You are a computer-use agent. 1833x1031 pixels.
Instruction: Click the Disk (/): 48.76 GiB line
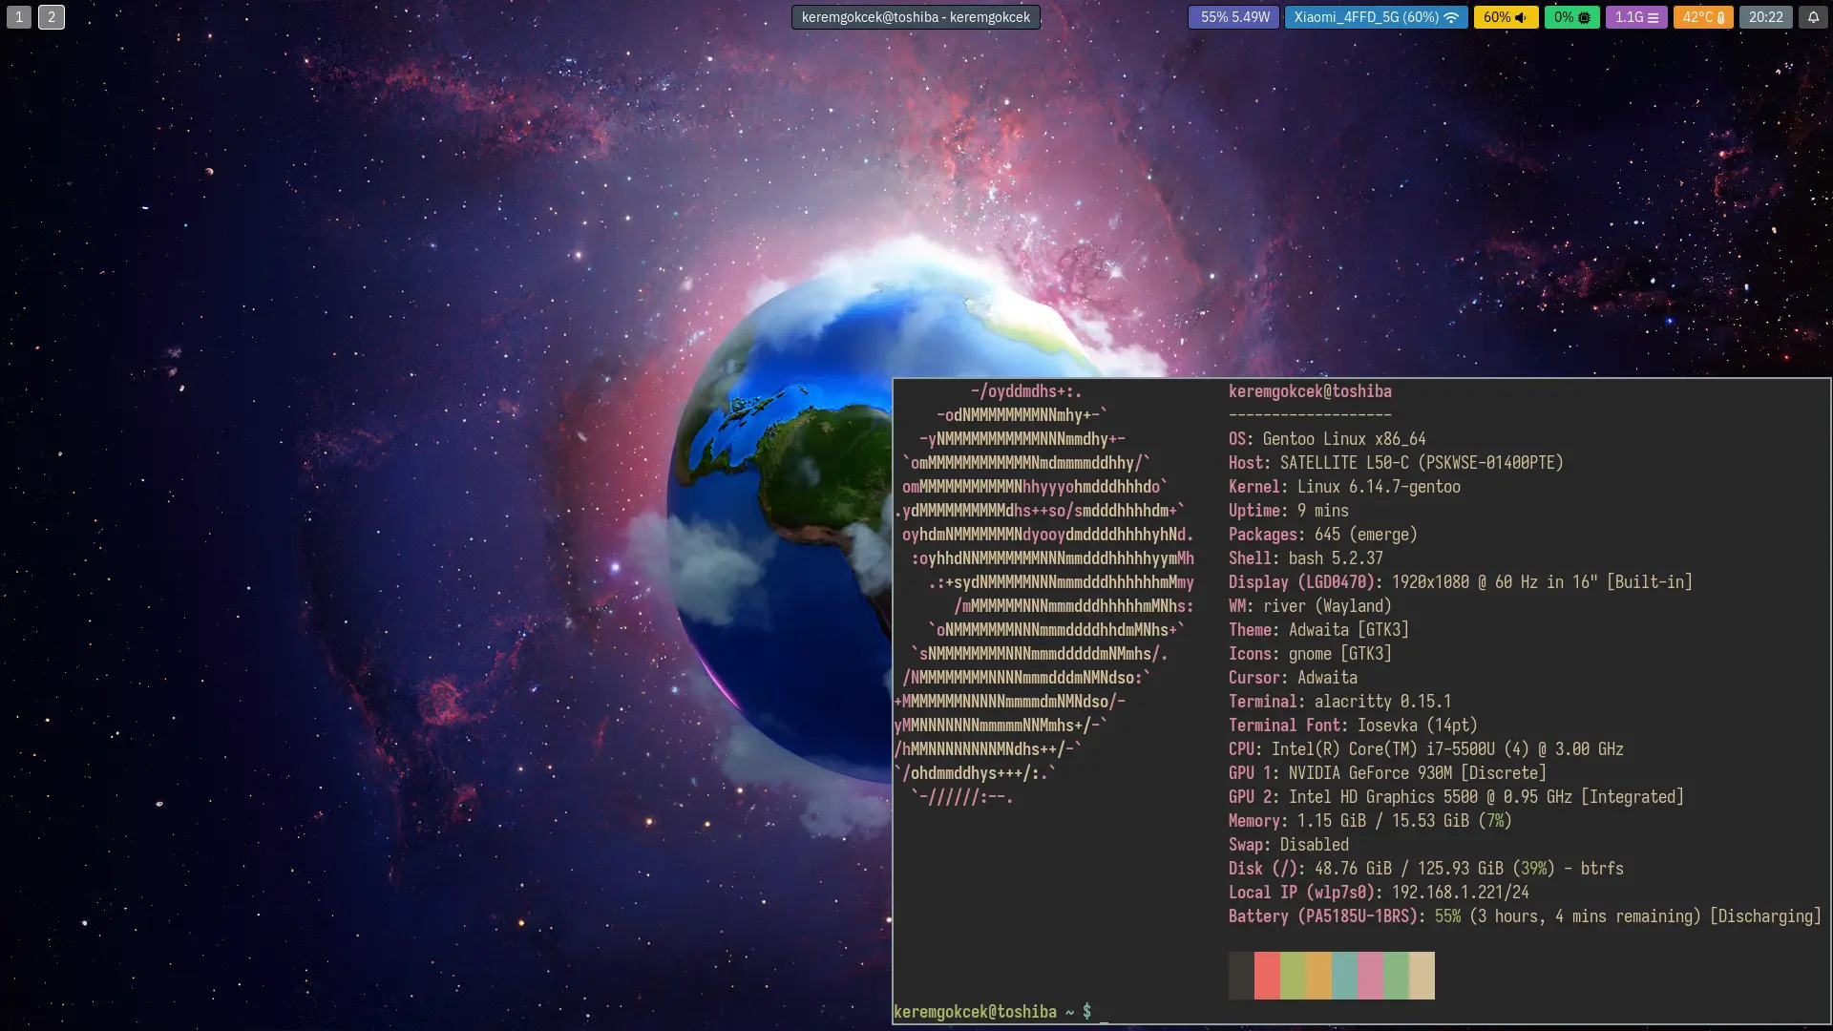point(1426,869)
